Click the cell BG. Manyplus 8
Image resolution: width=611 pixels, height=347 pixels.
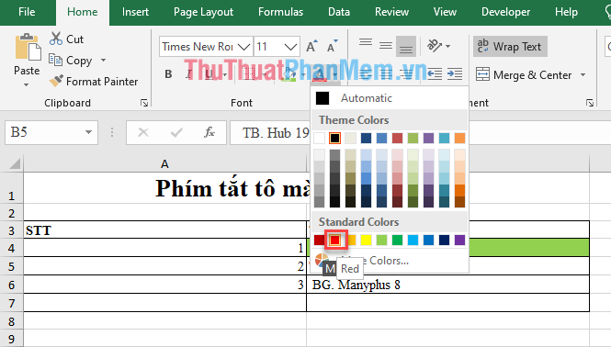447,285
